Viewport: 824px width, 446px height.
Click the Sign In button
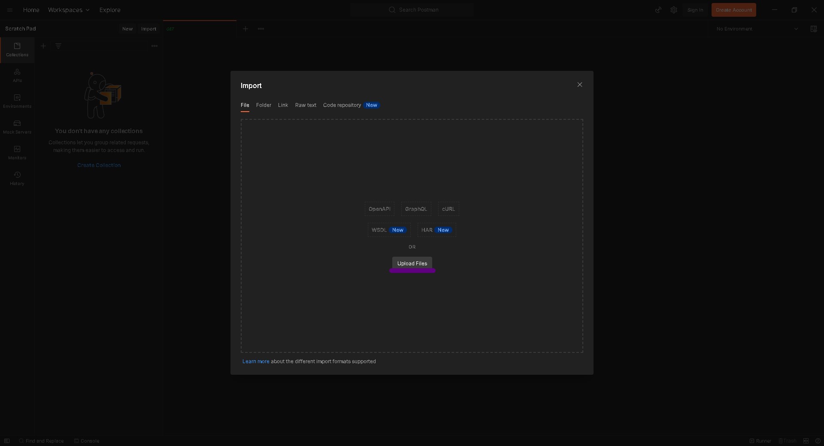695,10
